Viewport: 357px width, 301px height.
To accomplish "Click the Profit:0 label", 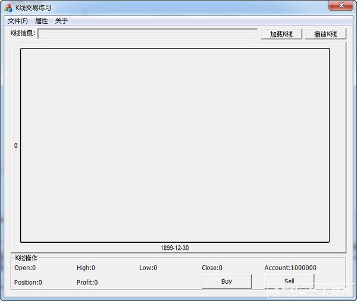I will [x=87, y=283].
